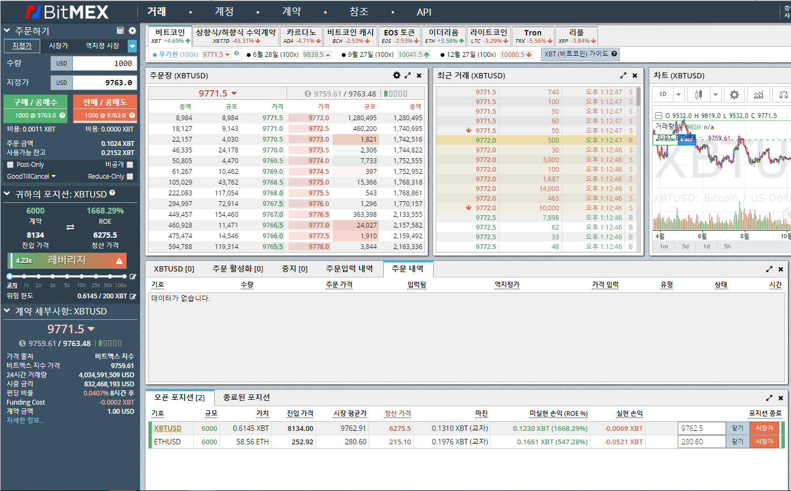Expand the order book panel fullscreen
The height and width of the screenshot is (491, 791).
(x=408, y=76)
